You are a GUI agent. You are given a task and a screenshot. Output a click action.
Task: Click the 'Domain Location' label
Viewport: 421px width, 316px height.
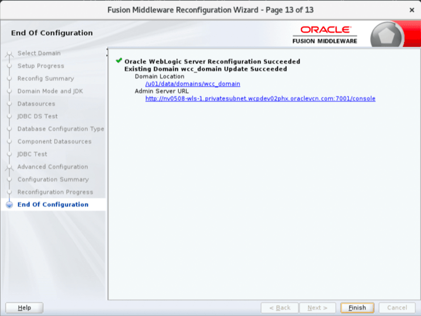click(x=159, y=76)
